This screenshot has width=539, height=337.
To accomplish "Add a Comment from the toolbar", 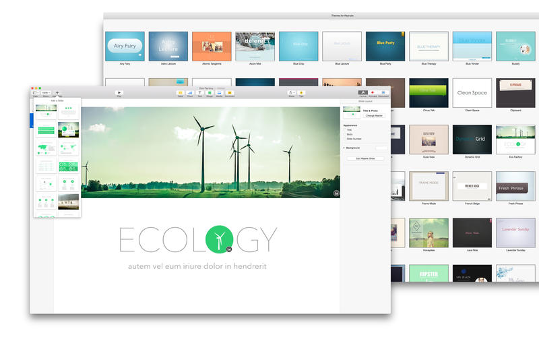I will click(229, 92).
